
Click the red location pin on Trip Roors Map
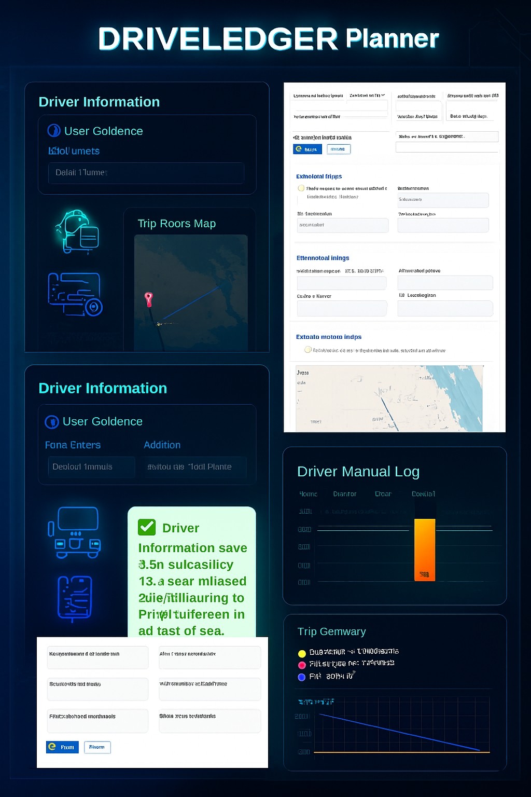[149, 299]
